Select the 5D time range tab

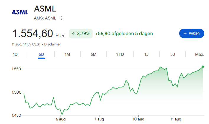pyautogui.click(x=41, y=54)
